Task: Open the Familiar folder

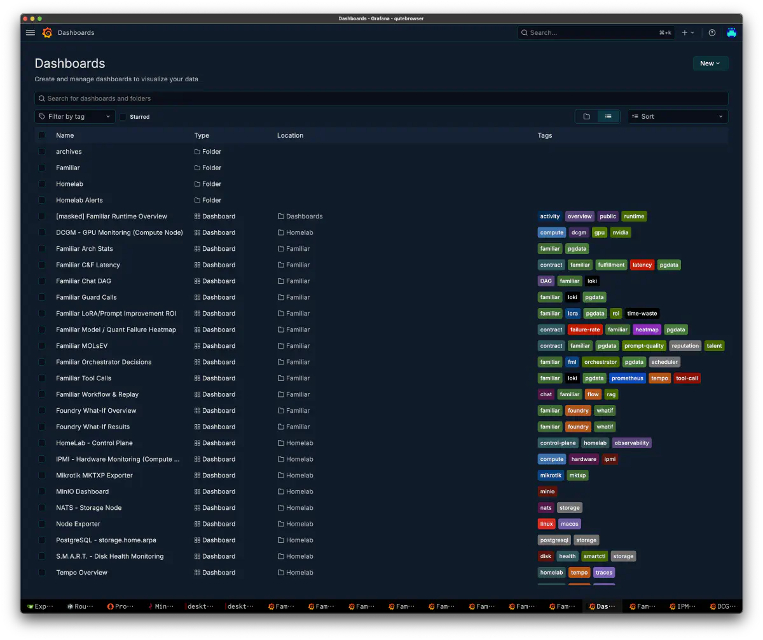Action: 68,168
